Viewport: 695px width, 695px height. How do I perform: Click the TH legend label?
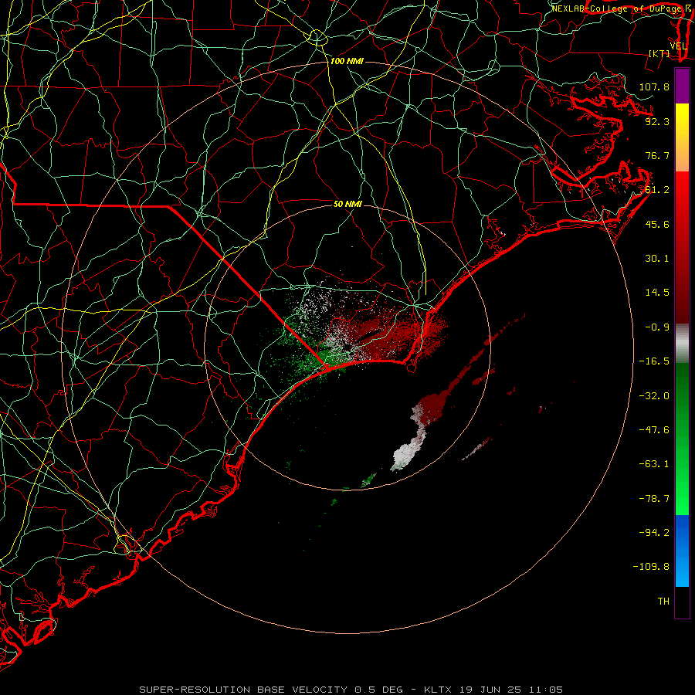point(663,602)
